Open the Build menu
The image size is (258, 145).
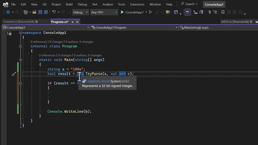coord(69,4)
